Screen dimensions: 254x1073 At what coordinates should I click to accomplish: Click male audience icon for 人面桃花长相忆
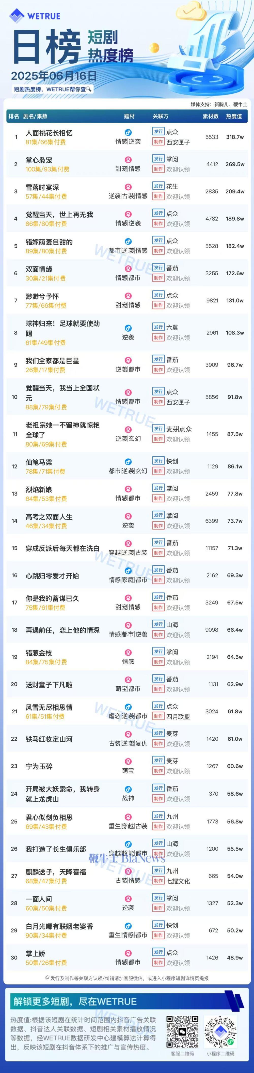[x=128, y=132]
